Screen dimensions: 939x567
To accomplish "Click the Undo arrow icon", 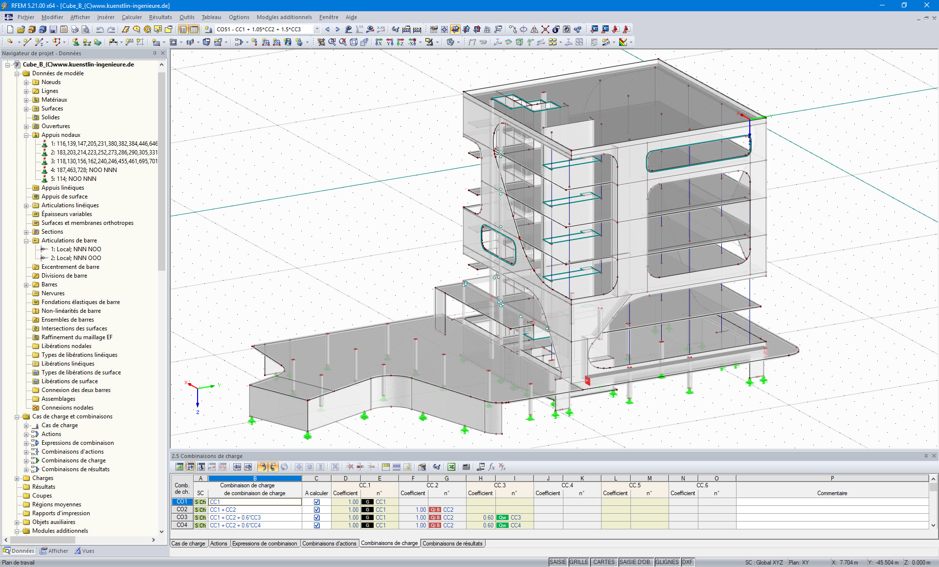I will pyautogui.click(x=100, y=29).
